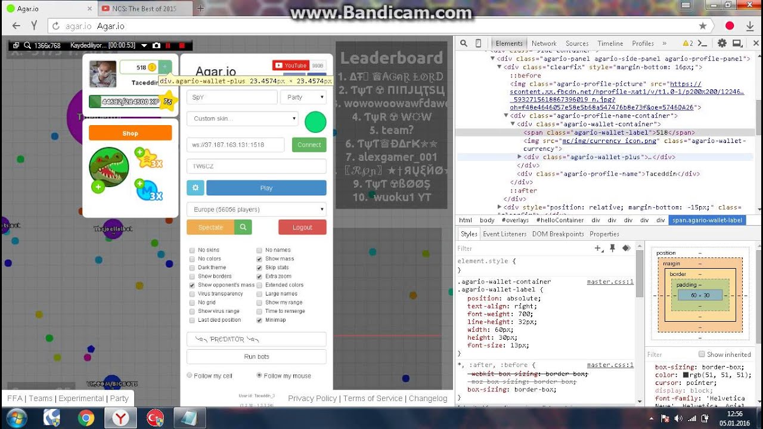Switch to the Sources tab in DevTools
Viewport: 763px width, 429px height.
(x=577, y=43)
